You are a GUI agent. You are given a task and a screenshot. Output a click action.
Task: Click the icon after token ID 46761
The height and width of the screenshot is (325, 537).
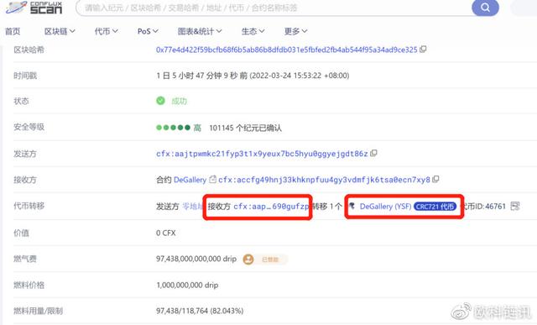pyautogui.click(x=514, y=206)
